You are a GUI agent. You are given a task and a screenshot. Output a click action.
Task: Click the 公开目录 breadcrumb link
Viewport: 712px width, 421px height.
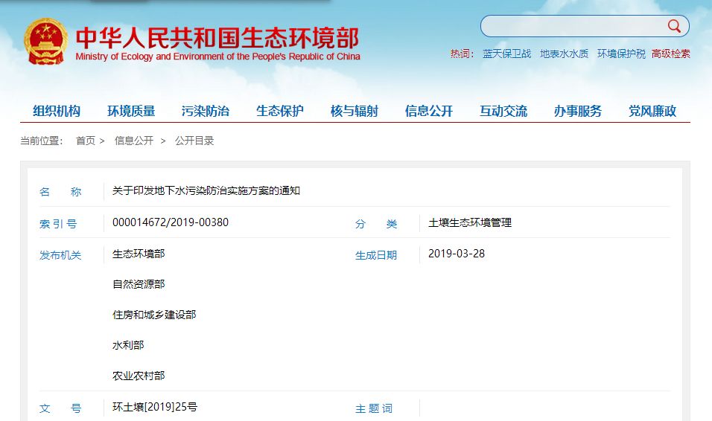click(x=194, y=141)
